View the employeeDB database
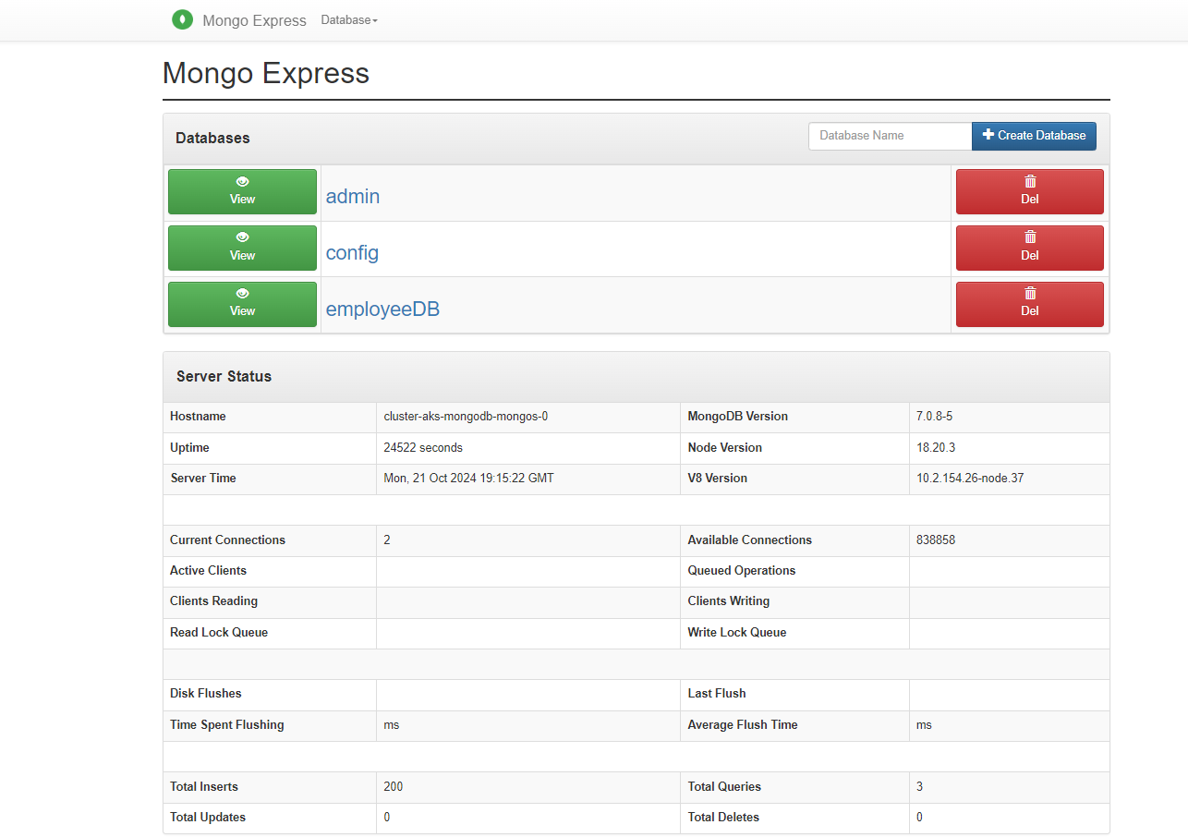Image resolution: width=1188 pixels, height=837 pixels. point(242,304)
